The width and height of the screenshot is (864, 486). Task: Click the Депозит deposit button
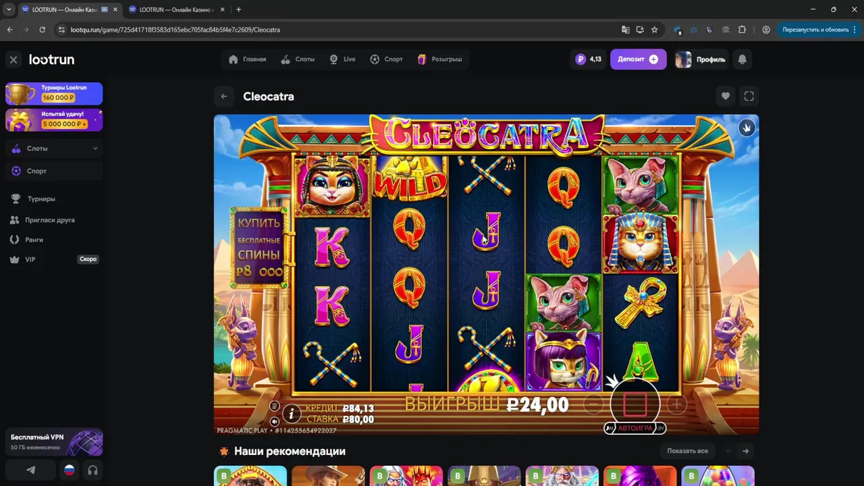(638, 59)
